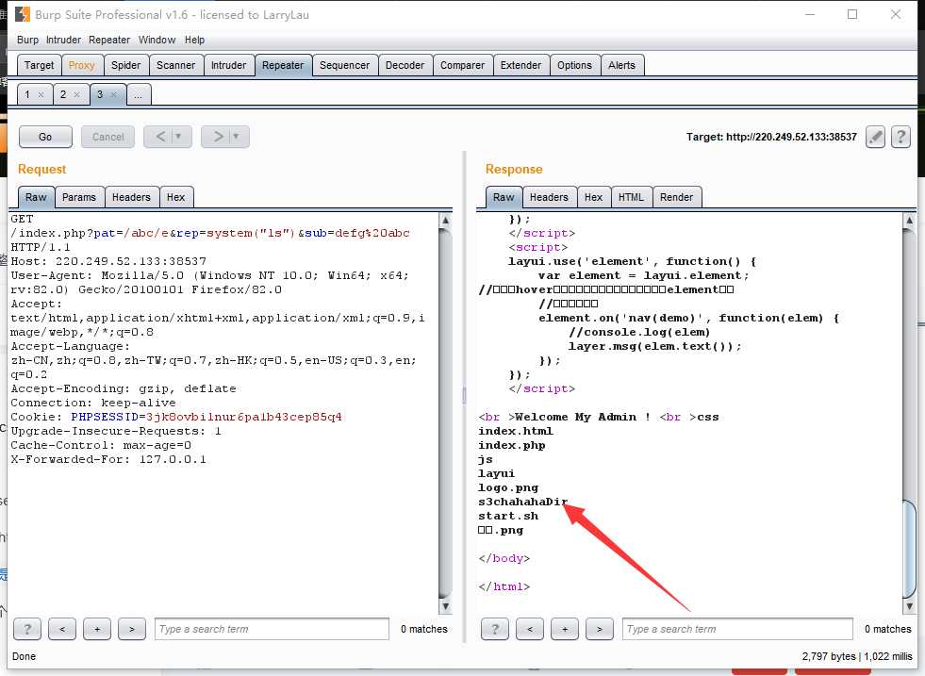Open the Burp menu
This screenshot has width=925, height=676.
pos(27,40)
